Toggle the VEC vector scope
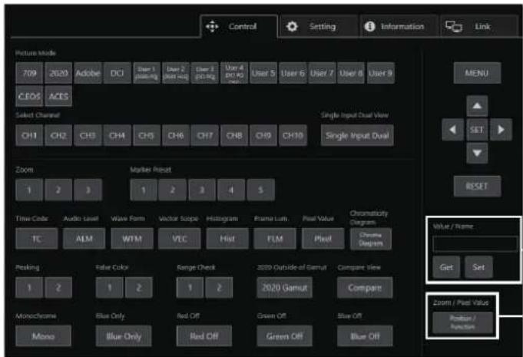Screen dimensions: 523x357 (x=180, y=239)
